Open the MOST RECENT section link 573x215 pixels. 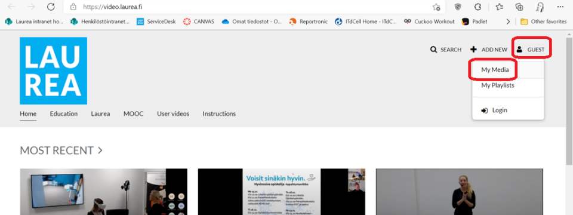point(61,150)
